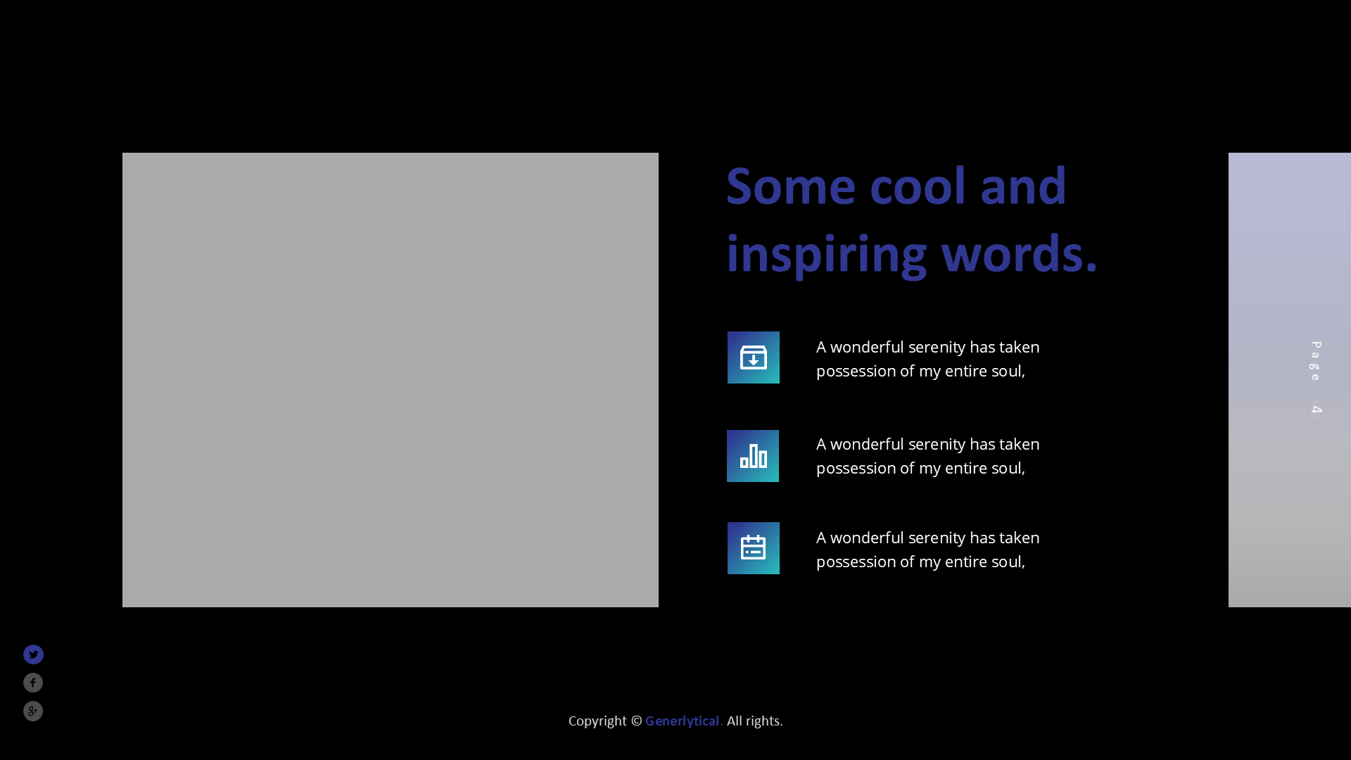
Task: Click the vertical 'Page' label
Action: pyautogui.click(x=1316, y=361)
